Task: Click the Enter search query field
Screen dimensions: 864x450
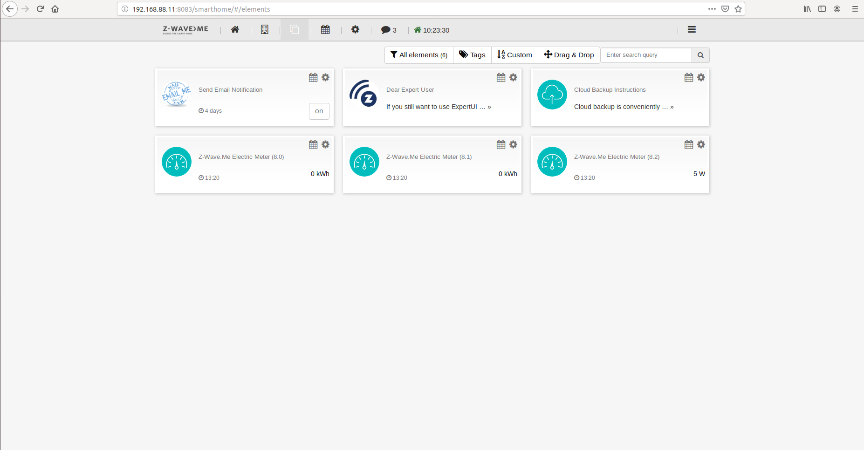Action: 646,55
